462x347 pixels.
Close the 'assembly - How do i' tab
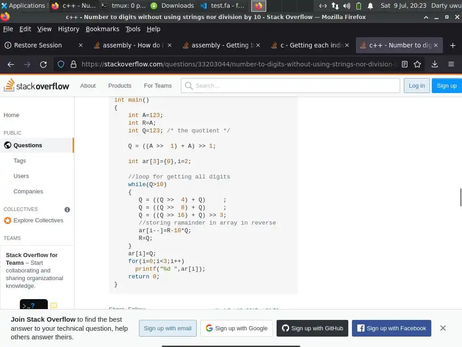tap(170, 45)
